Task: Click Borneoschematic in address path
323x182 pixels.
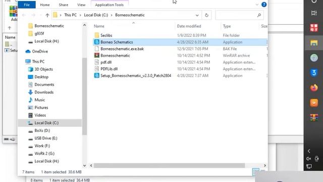Action: coord(130,15)
